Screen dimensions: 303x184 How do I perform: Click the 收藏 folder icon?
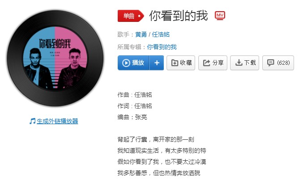point(175,63)
